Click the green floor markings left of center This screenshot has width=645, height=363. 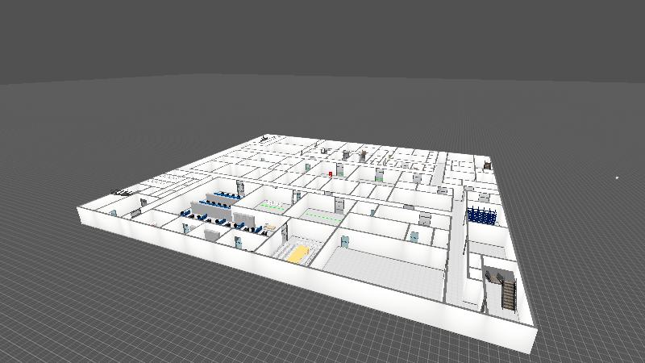(x=273, y=207)
